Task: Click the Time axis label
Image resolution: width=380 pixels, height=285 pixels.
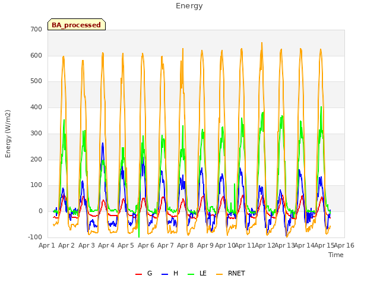Action: [x=336, y=255]
